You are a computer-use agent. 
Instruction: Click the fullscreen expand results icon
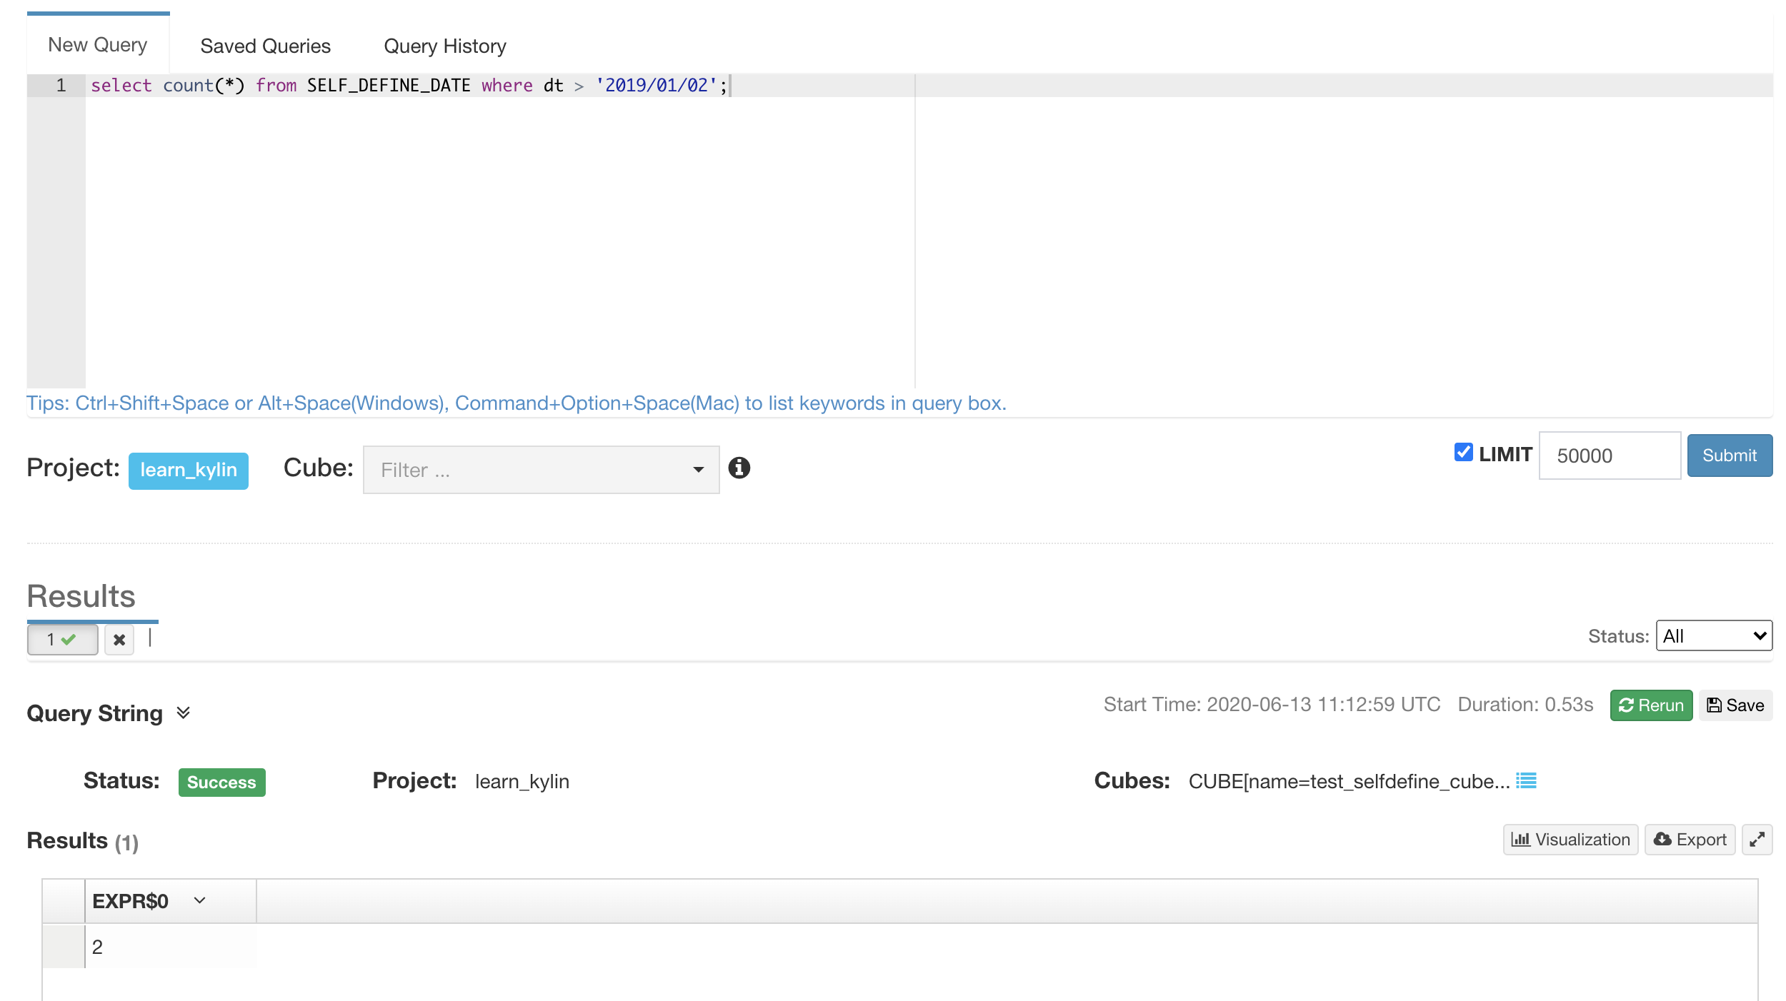tap(1757, 840)
